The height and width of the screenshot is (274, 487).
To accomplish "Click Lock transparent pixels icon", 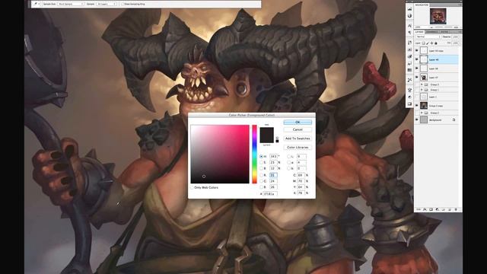I will pyautogui.click(x=424, y=43).
